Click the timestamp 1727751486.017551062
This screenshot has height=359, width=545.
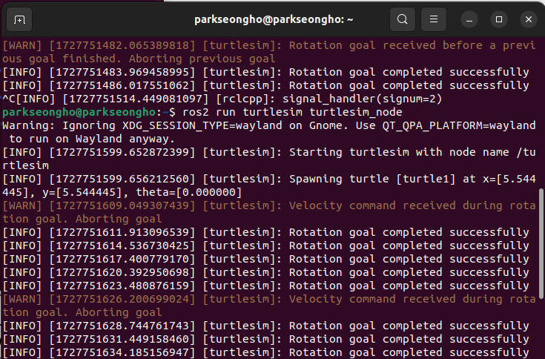(122, 85)
